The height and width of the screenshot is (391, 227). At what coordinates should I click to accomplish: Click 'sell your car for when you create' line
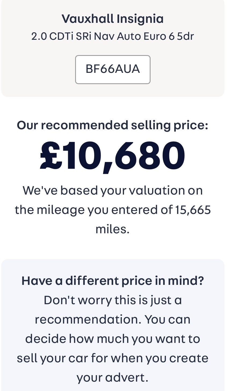tap(113, 358)
